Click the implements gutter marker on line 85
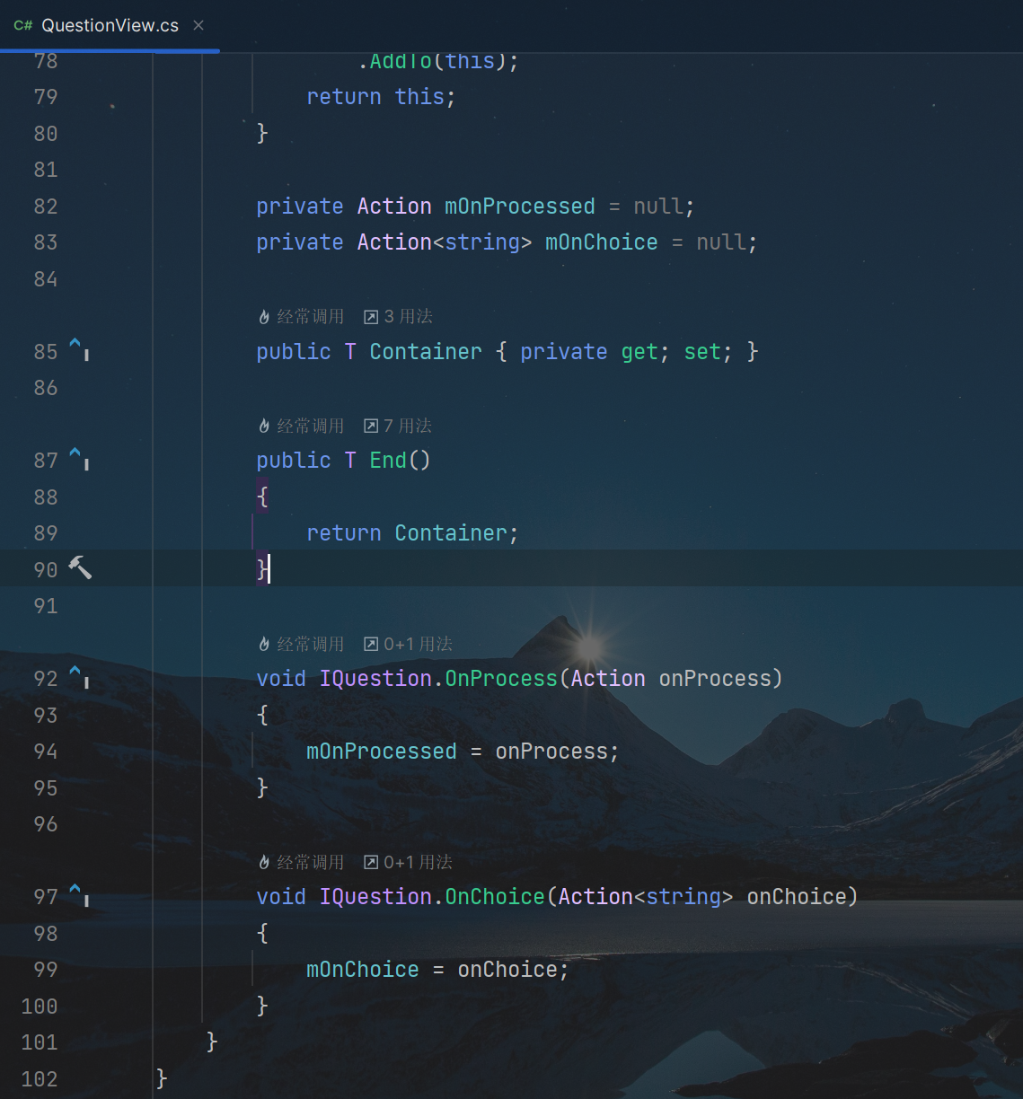The width and height of the screenshot is (1023, 1099). (80, 348)
